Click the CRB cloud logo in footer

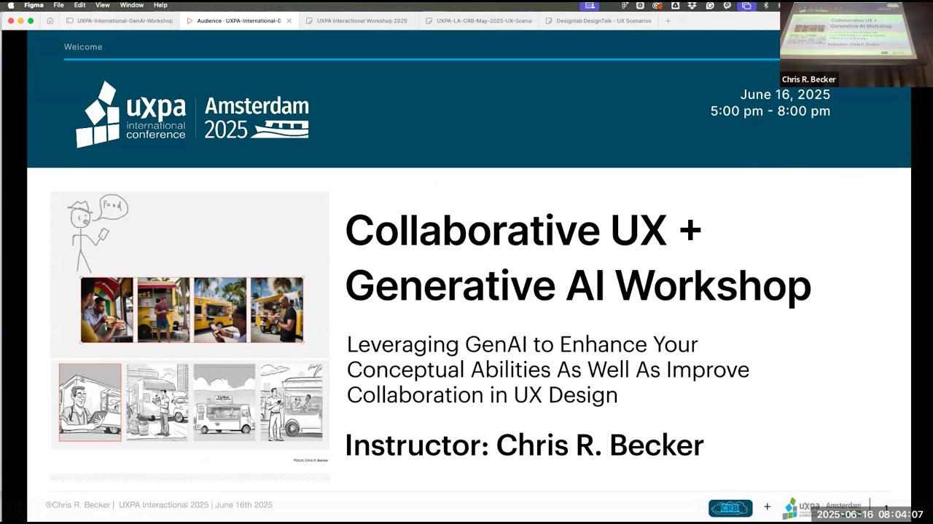point(730,508)
